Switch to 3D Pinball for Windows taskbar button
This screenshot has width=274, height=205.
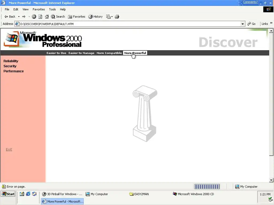coord(62,194)
